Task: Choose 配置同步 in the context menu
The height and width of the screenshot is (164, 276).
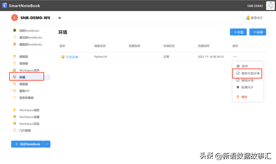Action: tap(247, 87)
